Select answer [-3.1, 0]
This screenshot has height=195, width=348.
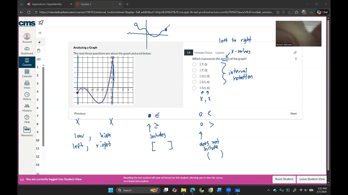[194, 76]
